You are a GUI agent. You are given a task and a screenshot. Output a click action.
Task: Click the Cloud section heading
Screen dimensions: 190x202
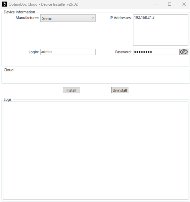coord(8,70)
